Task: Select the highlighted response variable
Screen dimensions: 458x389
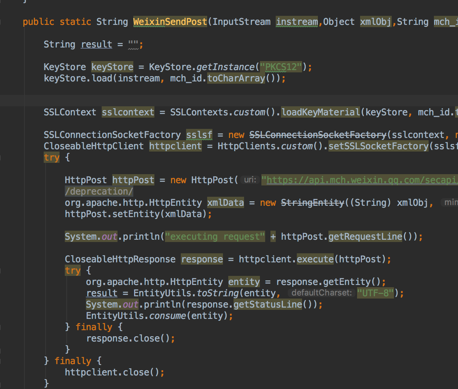Action: click(202, 259)
